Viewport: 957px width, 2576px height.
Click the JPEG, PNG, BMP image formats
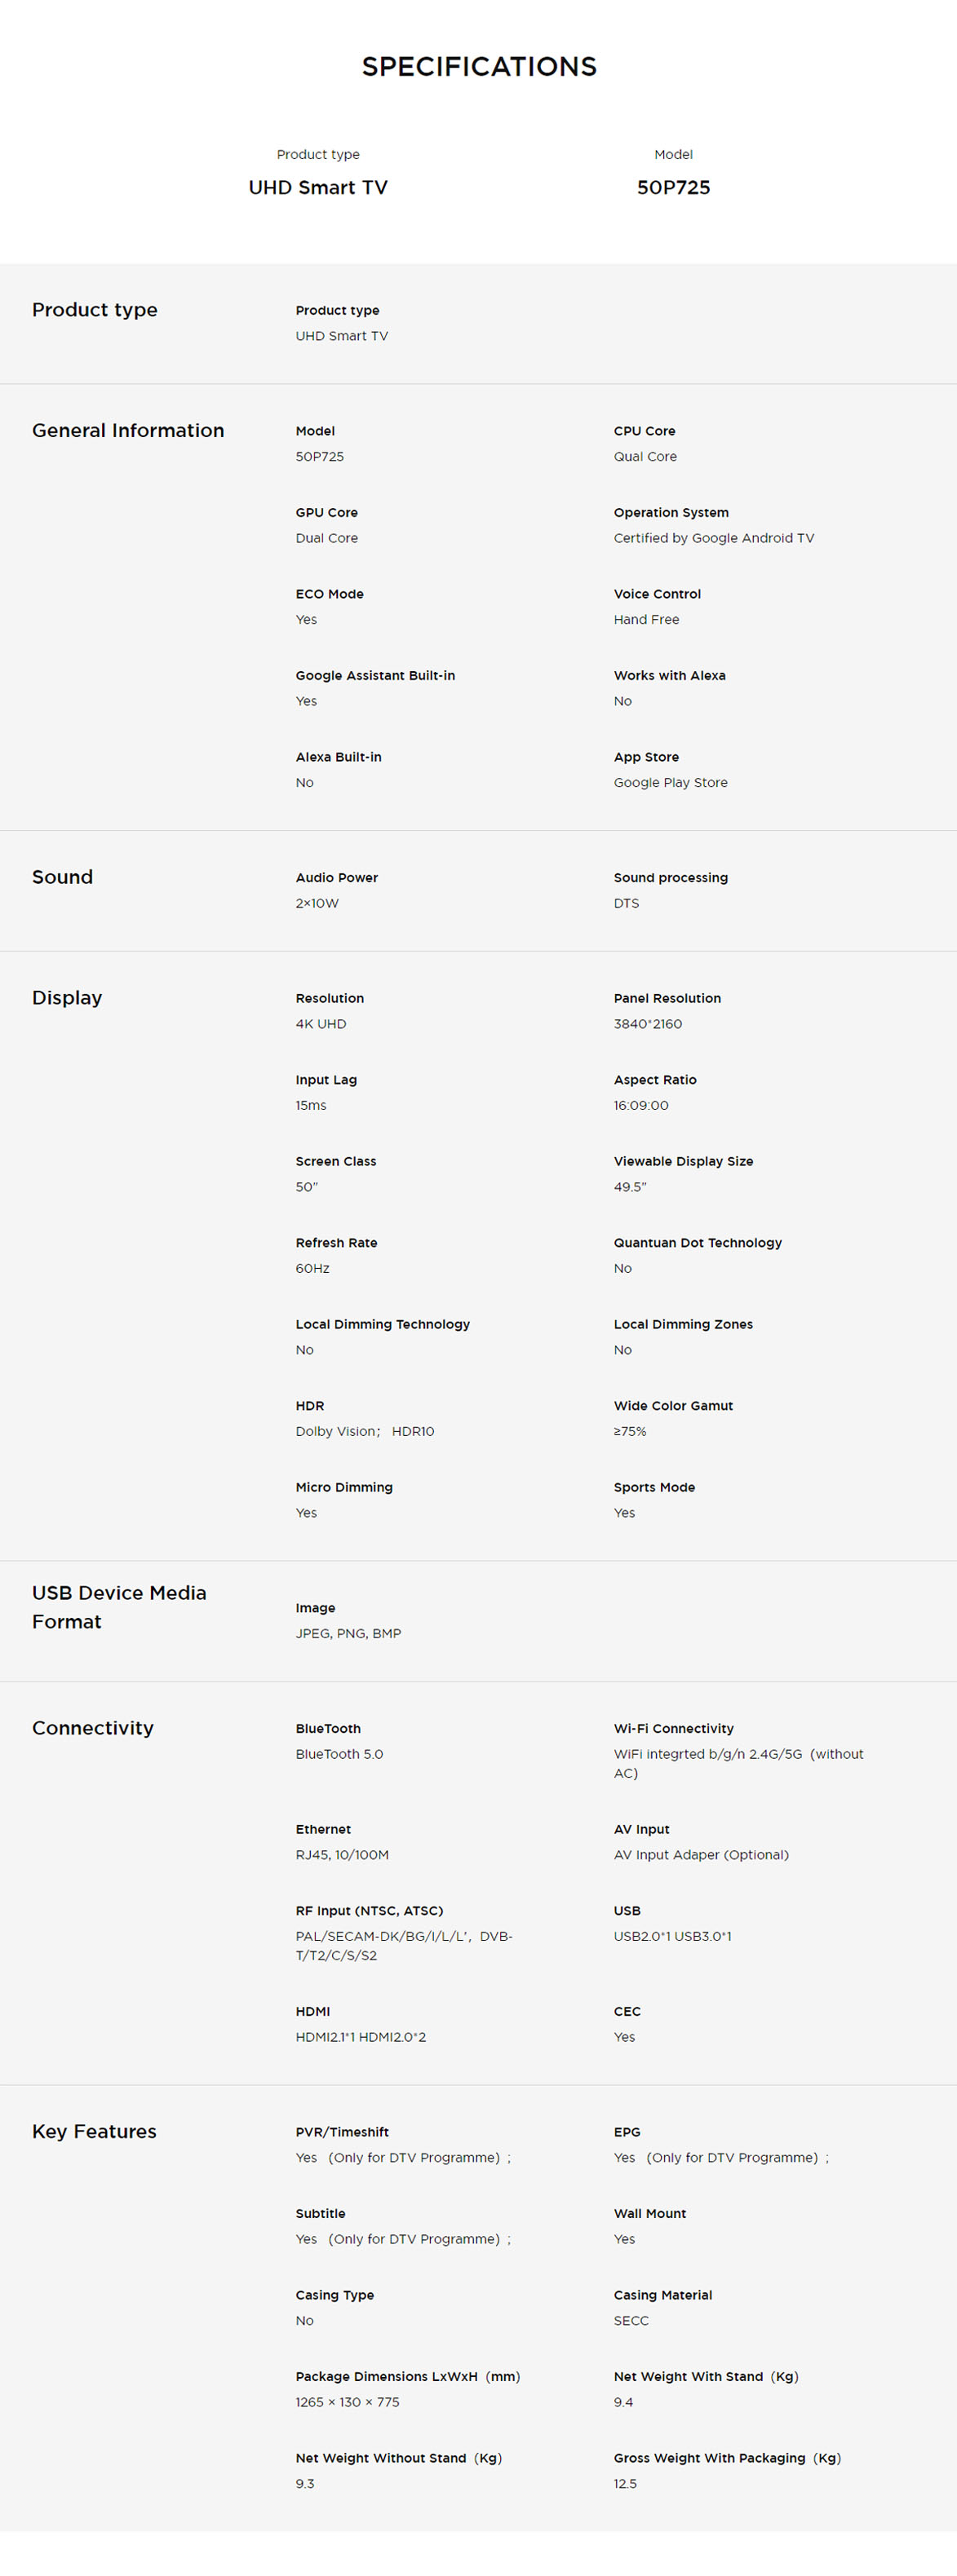348,1634
